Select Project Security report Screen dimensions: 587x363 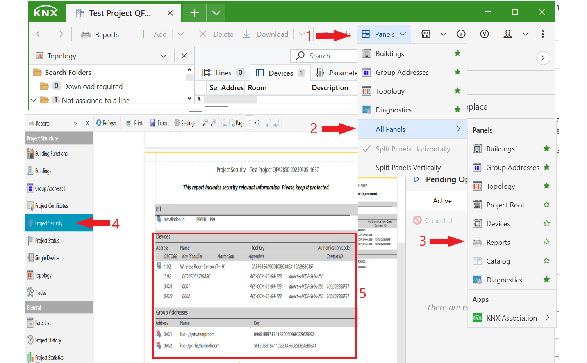59,223
